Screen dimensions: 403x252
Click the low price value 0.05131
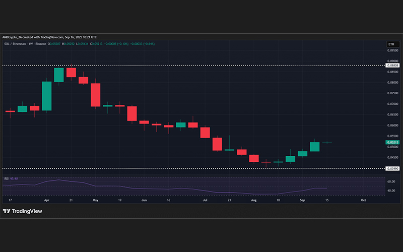(83, 44)
